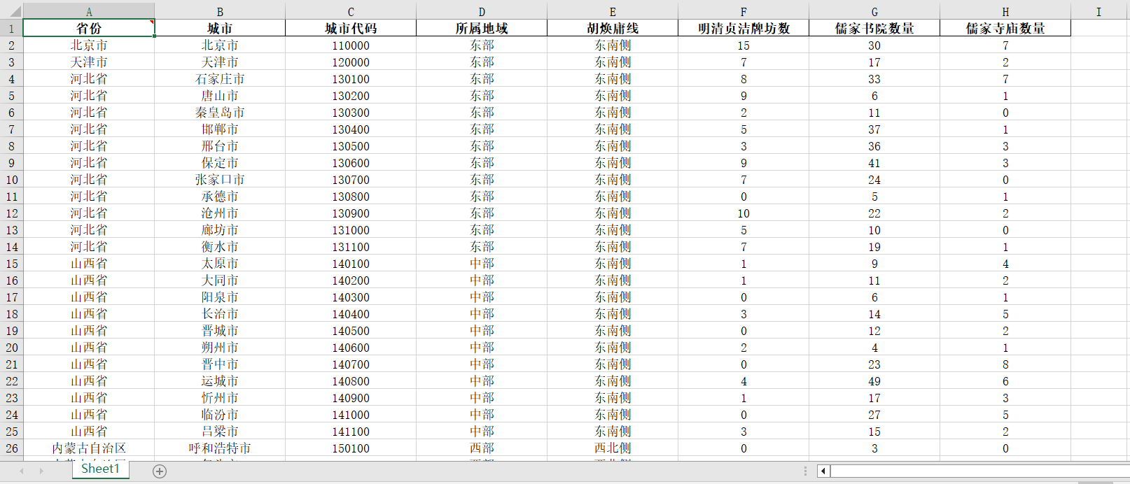
Task: Click 儒家书院数量 value 49 for 运城市
Action: tap(874, 381)
